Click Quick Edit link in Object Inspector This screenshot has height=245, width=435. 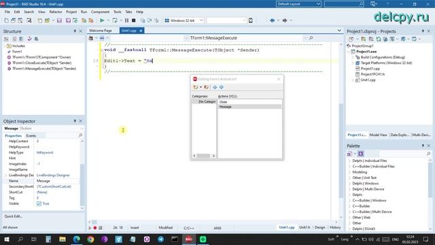14,216
